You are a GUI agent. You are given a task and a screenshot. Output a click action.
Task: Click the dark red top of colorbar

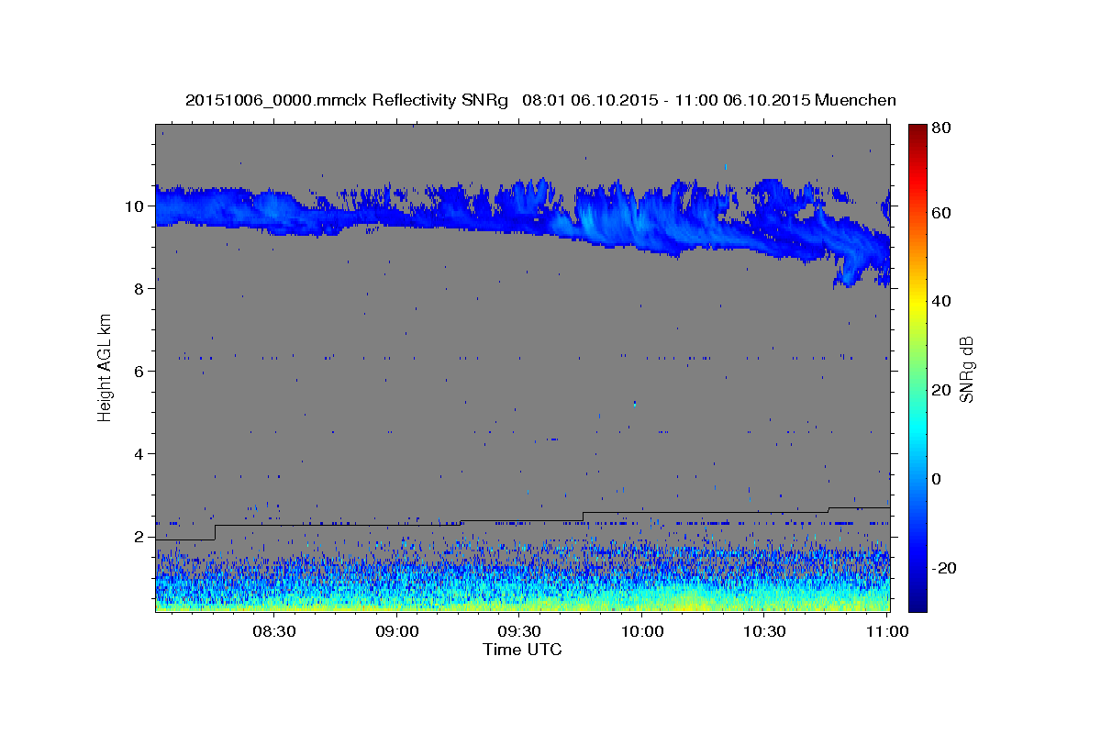(x=917, y=130)
